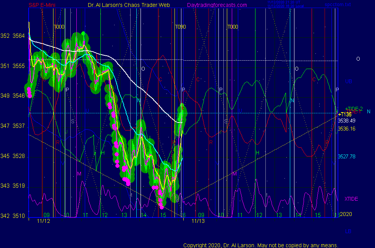The width and height of the screenshot is (375, 248).
Task: Click the green "+TIDE-2" legend label
Action: tap(354, 109)
